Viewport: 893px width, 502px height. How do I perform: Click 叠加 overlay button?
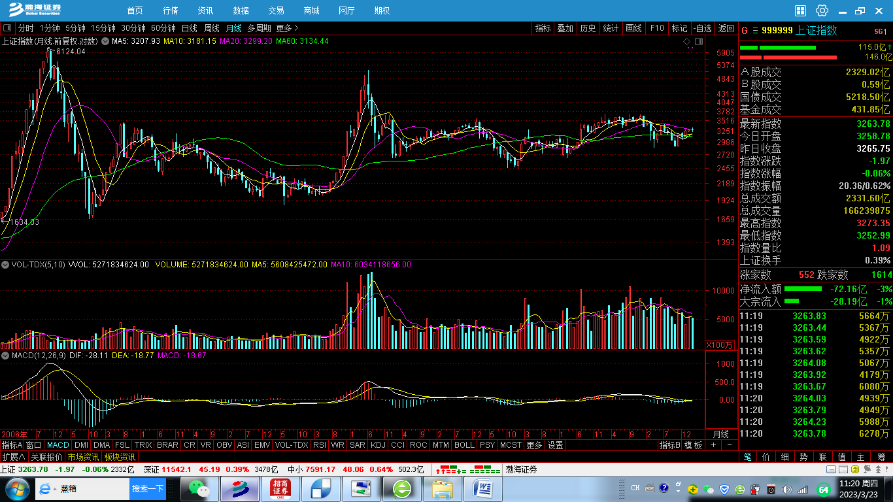(x=565, y=28)
